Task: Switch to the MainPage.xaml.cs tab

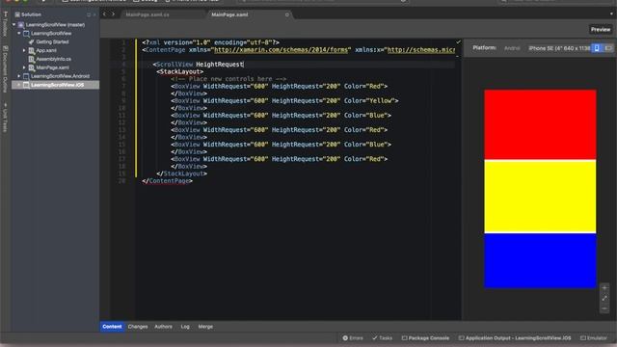Action: pos(148,14)
